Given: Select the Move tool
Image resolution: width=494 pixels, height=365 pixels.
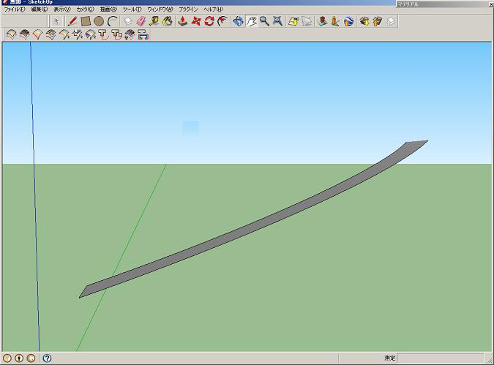Looking at the screenshot, I should pos(196,21).
